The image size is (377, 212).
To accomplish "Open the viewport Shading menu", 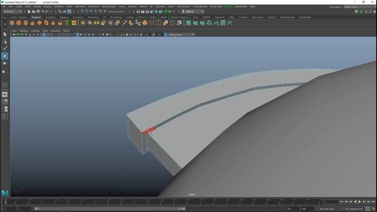I will pyautogui.click(x=24, y=31).
